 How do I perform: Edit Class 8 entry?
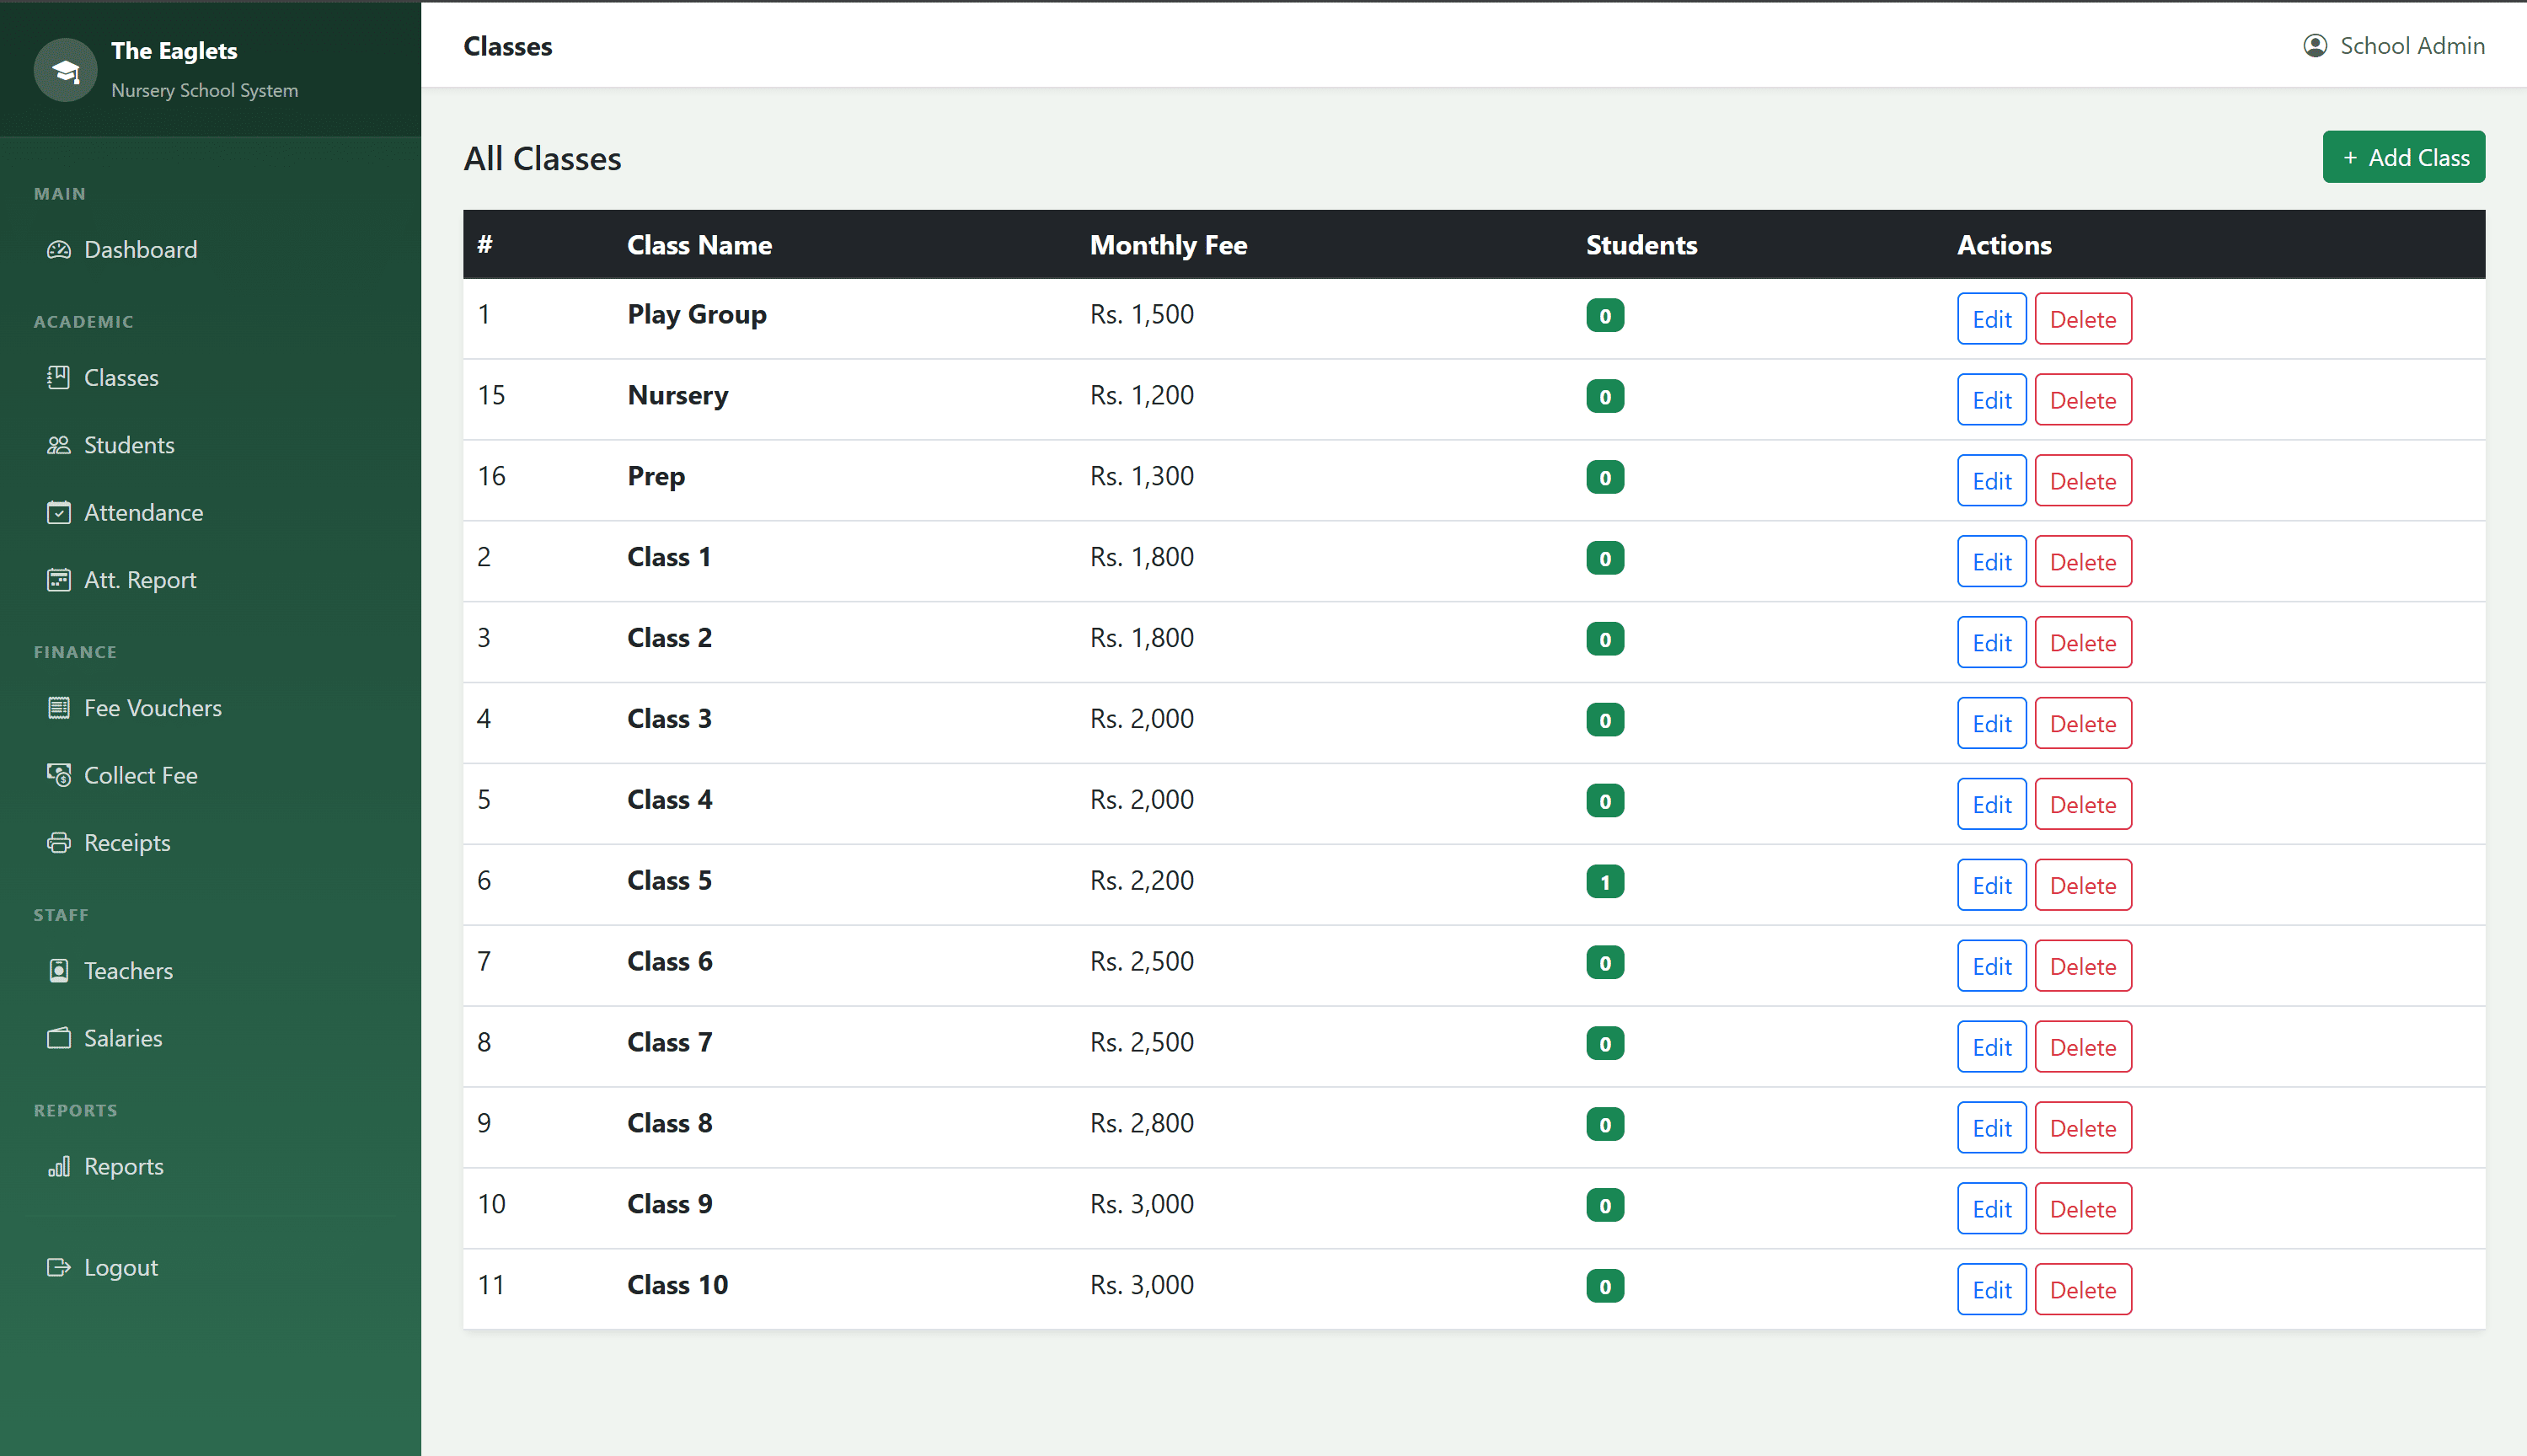[x=1991, y=1128]
